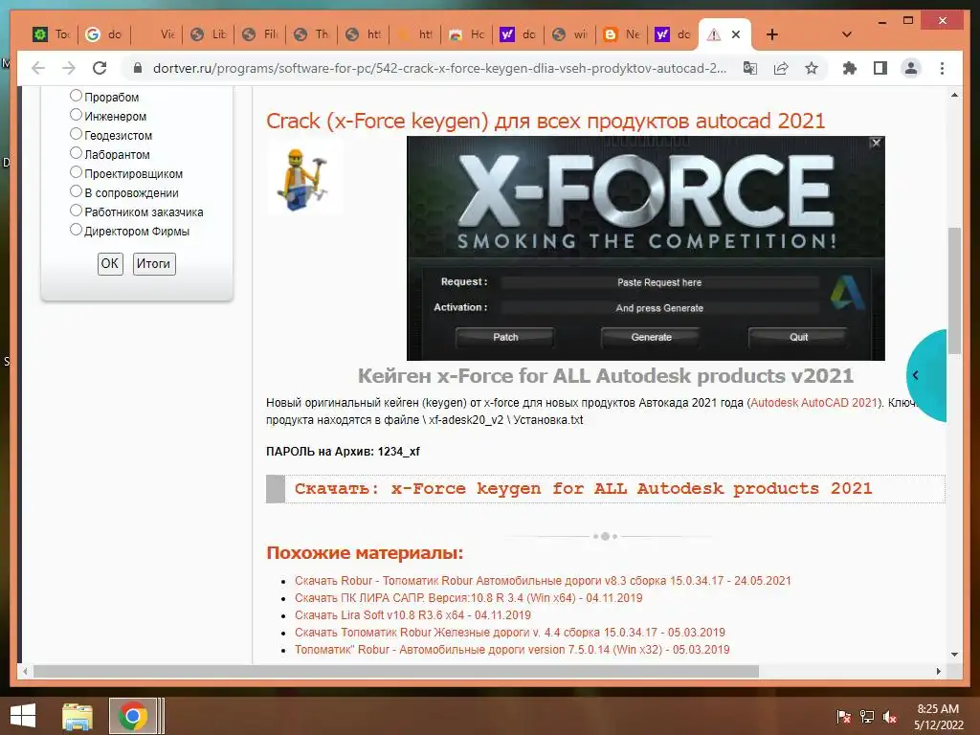Screen dimensions: 980x735
Task: Click the scroll right arrow at bottom
Action: (938, 671)
